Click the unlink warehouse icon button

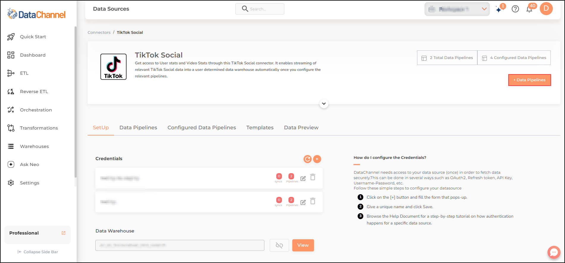coord(279,245)
